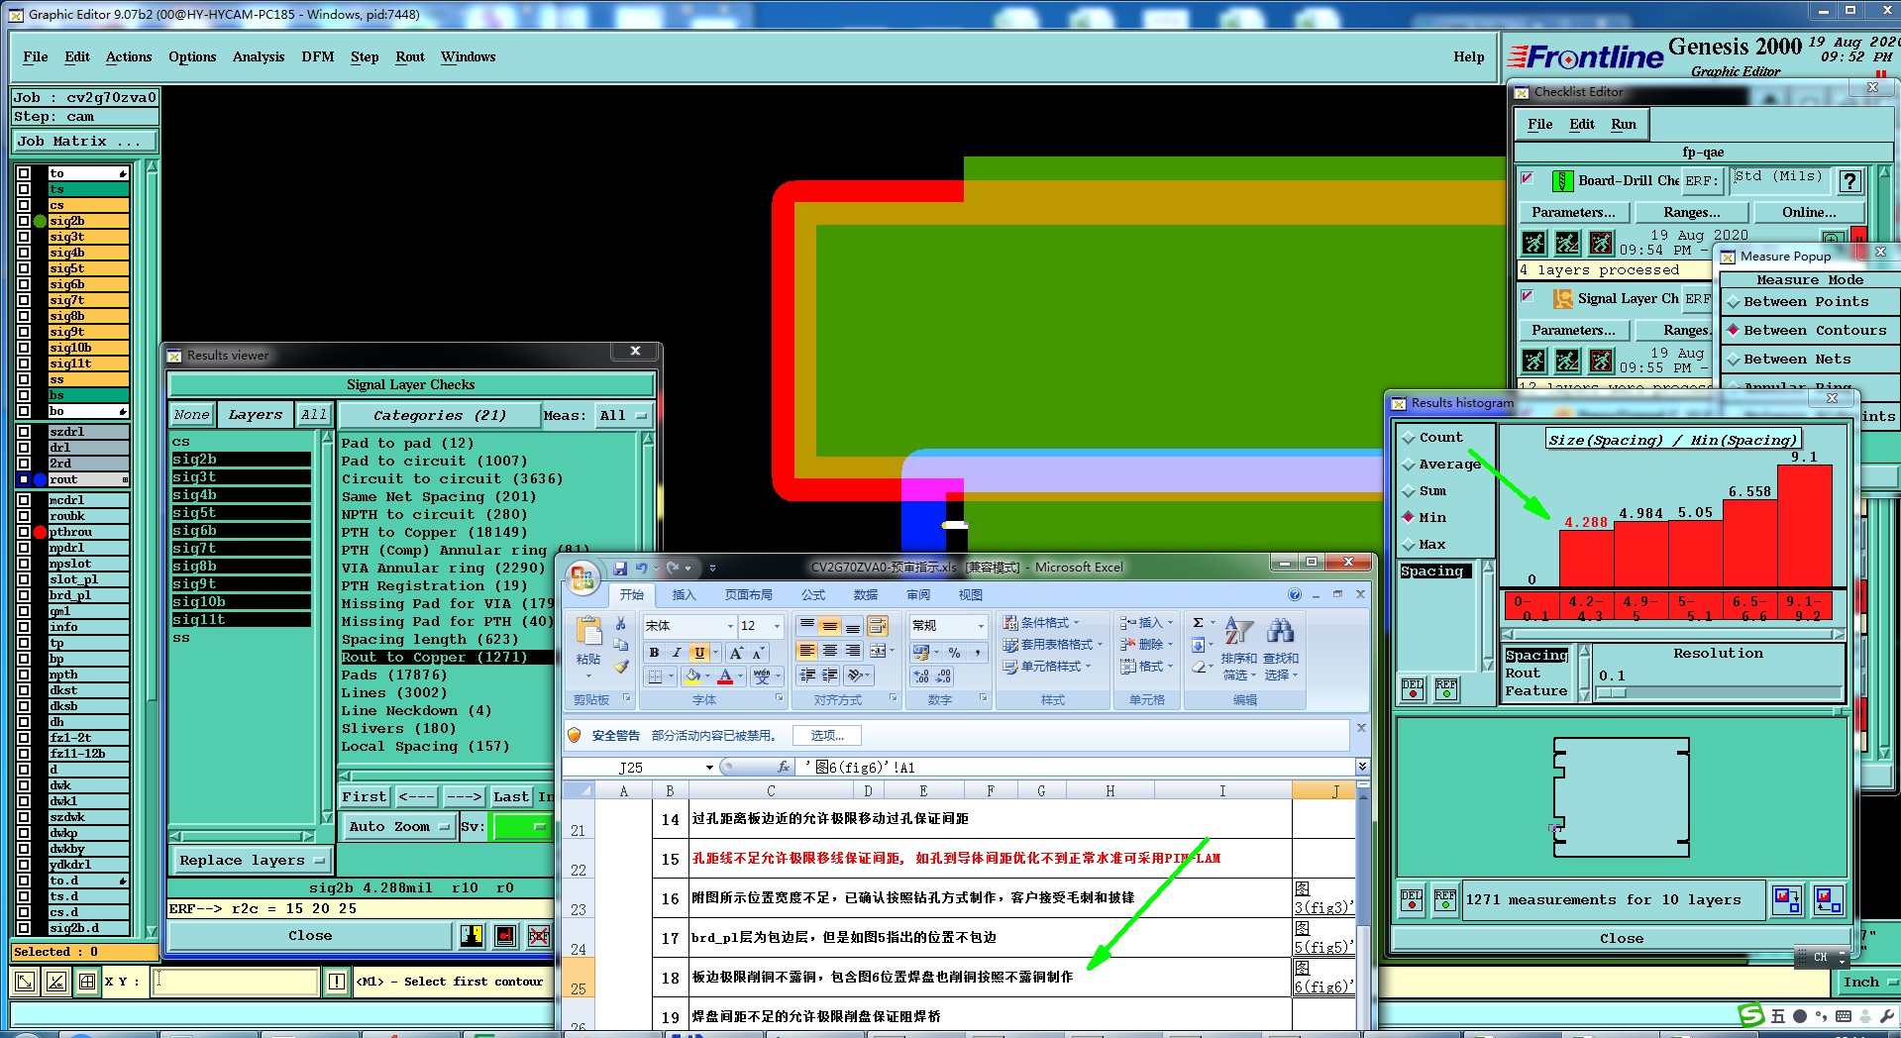This screenshot has height=1038, width=1901.
Task: Open the Inch units dropdown
Action: click(x=1868, y=982)
